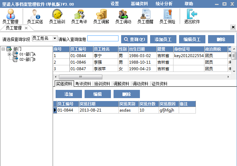This screenshot has height=166, width=237.
Task: Open 员工提醒 reminder icon
Action: [145, 16]
